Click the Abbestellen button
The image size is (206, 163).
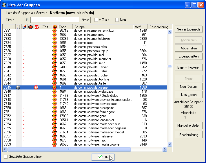coord(189,48)
